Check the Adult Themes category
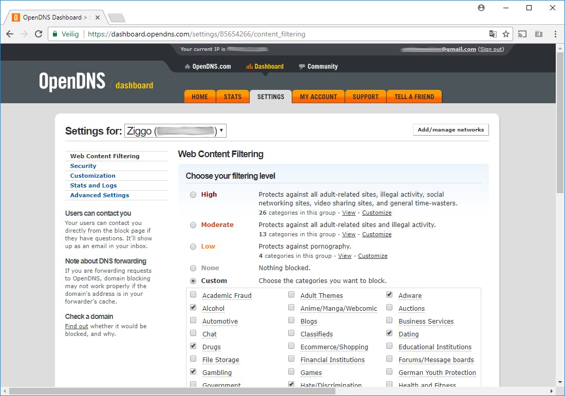Image resolution: width=565 pixels, height=396 pixels. (x=291, y=294)
